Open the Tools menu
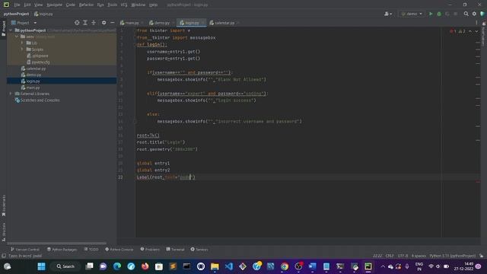Viewport: 487px width, 274px height. [x=112, y=5]
